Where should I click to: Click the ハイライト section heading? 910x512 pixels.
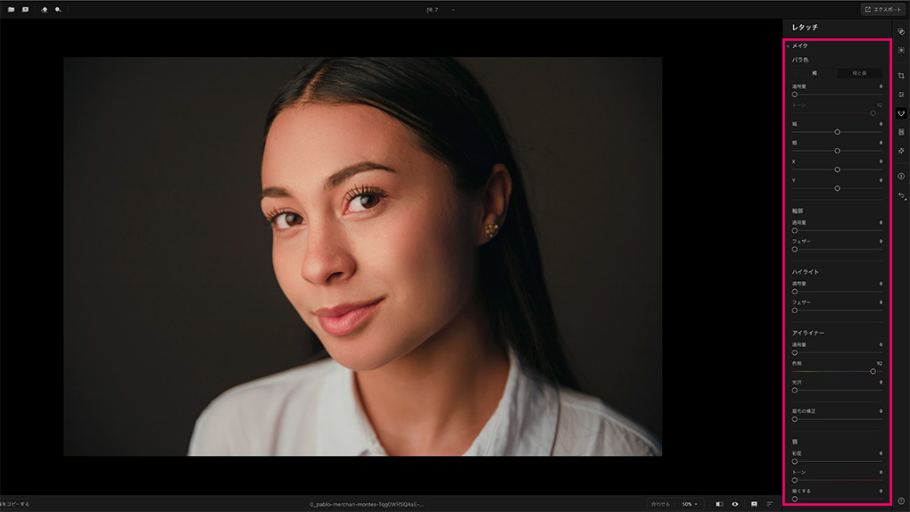tap(805, 272)
